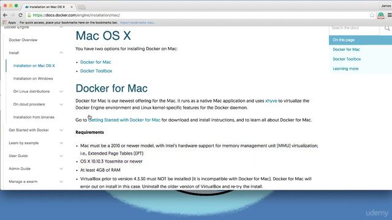Click On Linux distributions sidebar label
This screenshot has height=220, width=392.
31,92
